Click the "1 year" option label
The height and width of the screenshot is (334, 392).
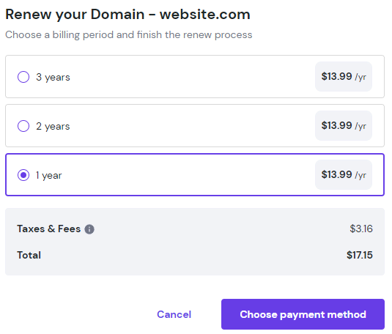point(49,175)
